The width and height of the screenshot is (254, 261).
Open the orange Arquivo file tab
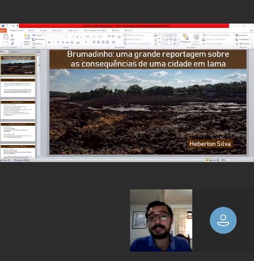point(3,31)
